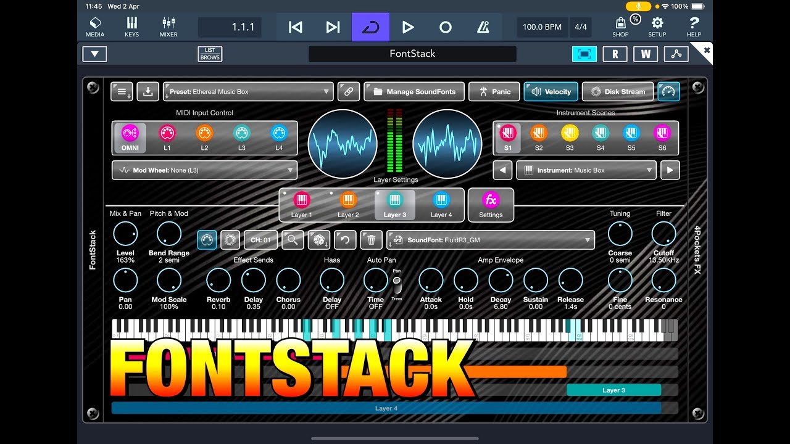Select instrument scene S5
This screenshot has height=444, width=790.
tap(631, 138)
